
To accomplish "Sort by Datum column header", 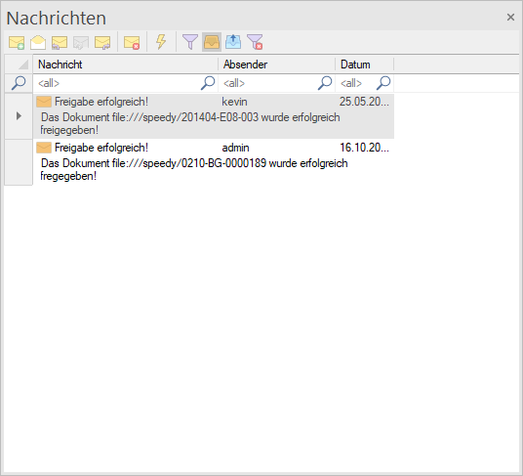I will pos(364,65).
